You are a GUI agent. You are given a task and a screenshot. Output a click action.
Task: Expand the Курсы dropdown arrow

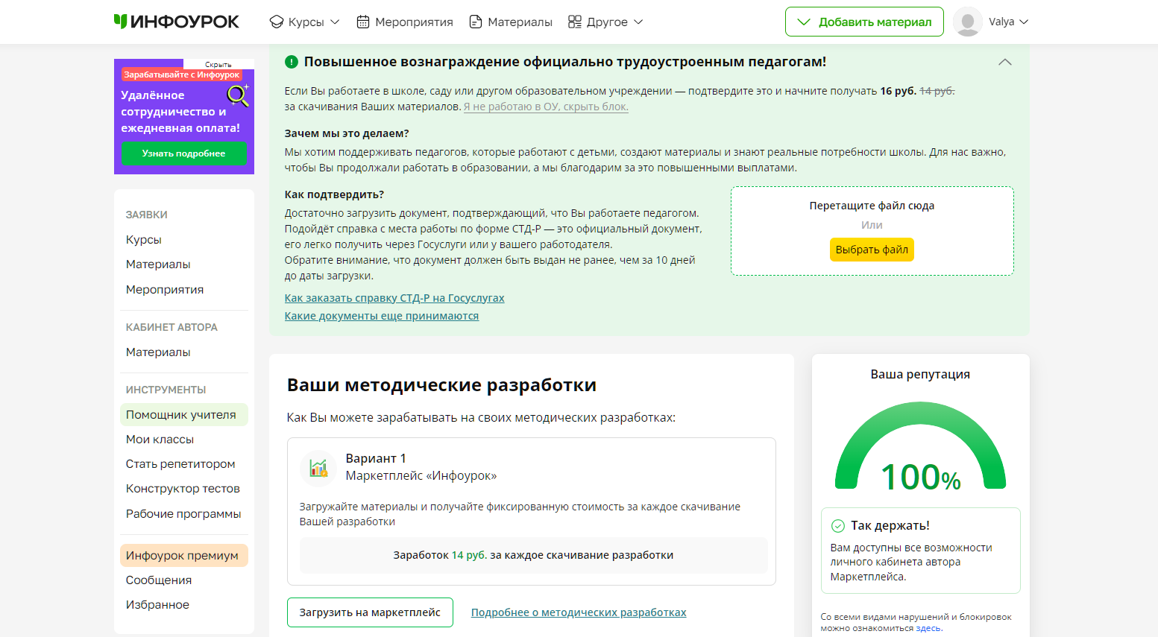tap(335, 22)
